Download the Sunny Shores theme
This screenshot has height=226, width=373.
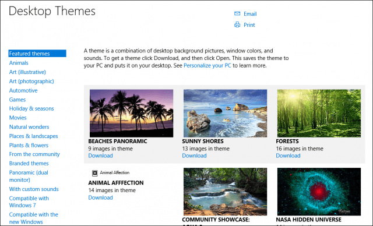tap(194, 156)
